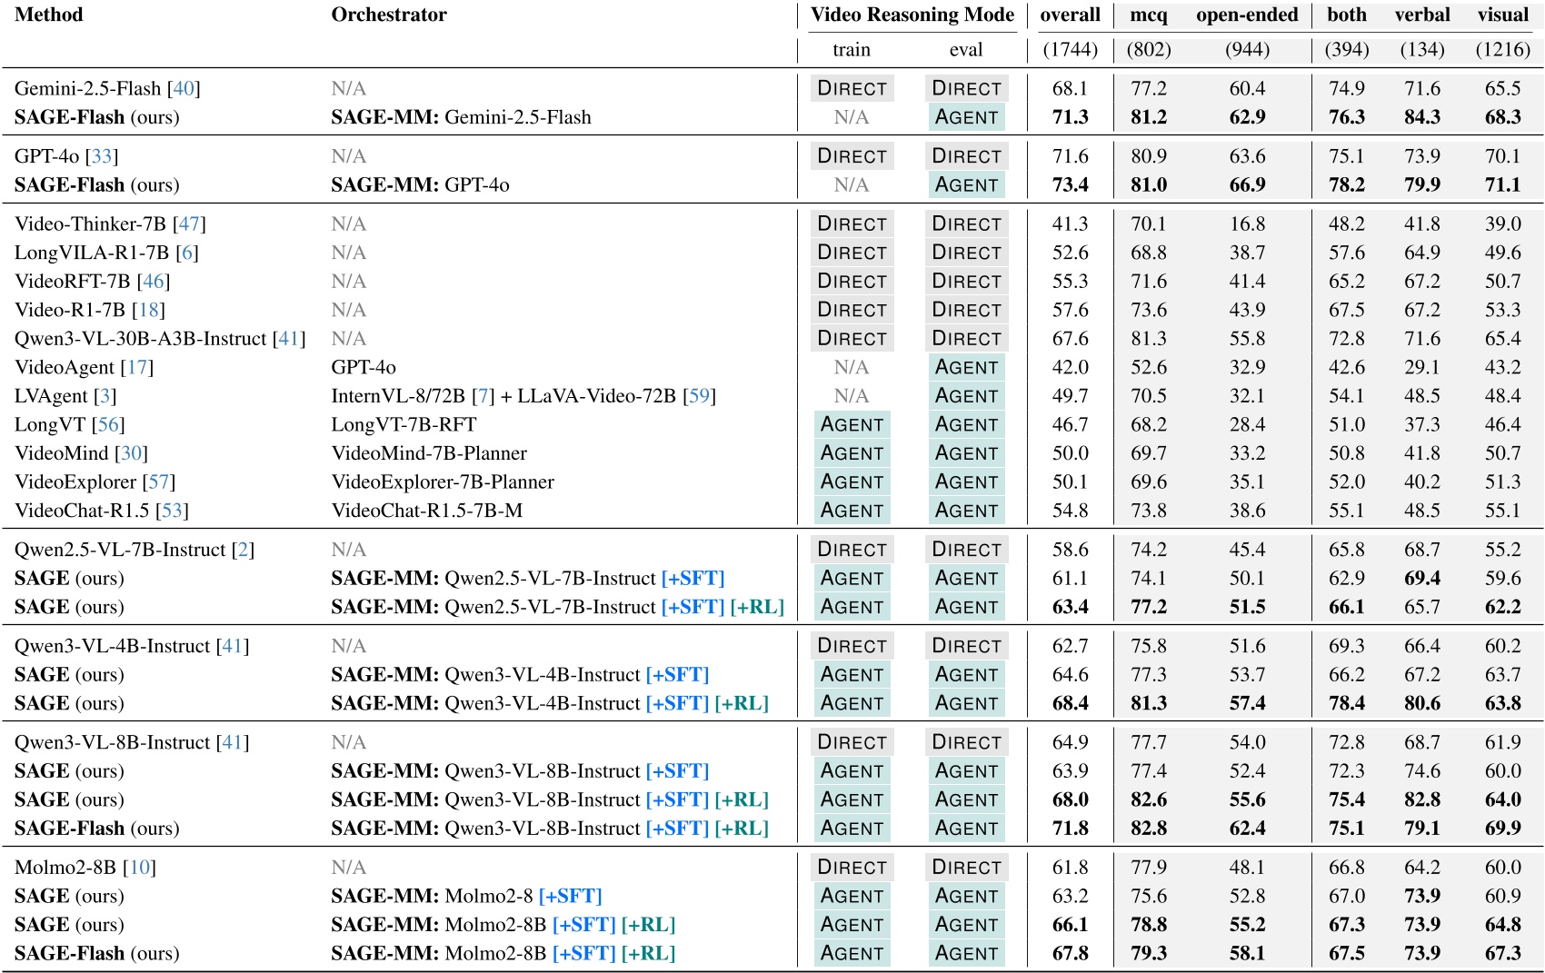
Task: Click citation 53 beside VideoChat-R1.5
Action: [172, 511]
